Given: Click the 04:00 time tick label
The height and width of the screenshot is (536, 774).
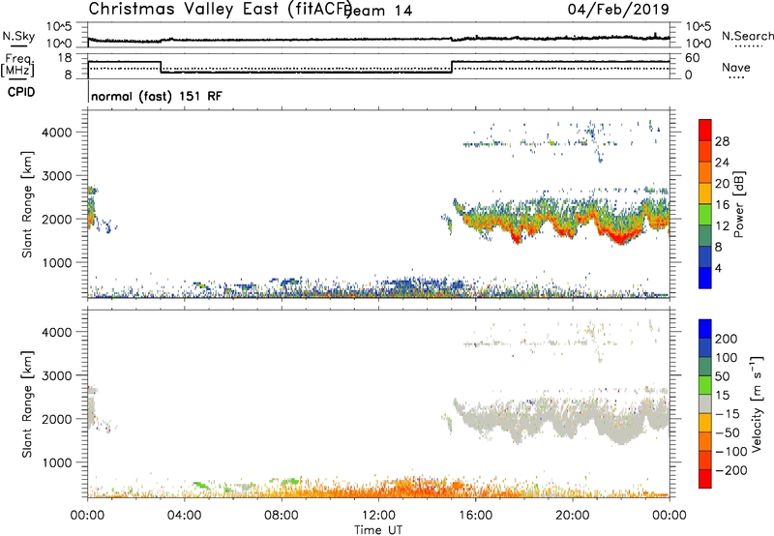Looking at the screenshot, I should coord(184,516).
